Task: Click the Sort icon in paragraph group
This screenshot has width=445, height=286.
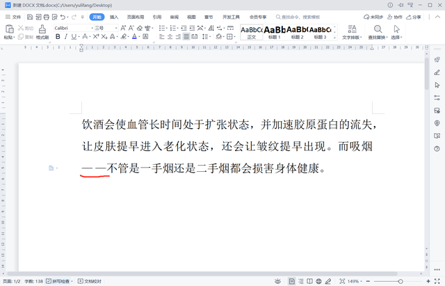Action: click(211, 28)
